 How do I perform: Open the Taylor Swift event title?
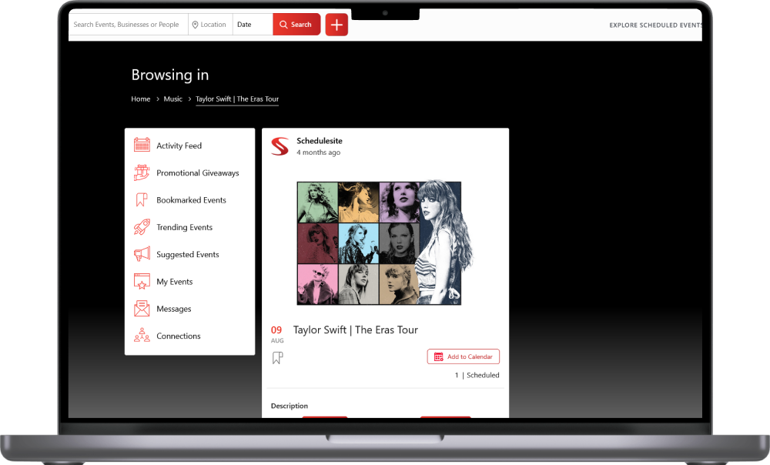[x=356, y=330]
